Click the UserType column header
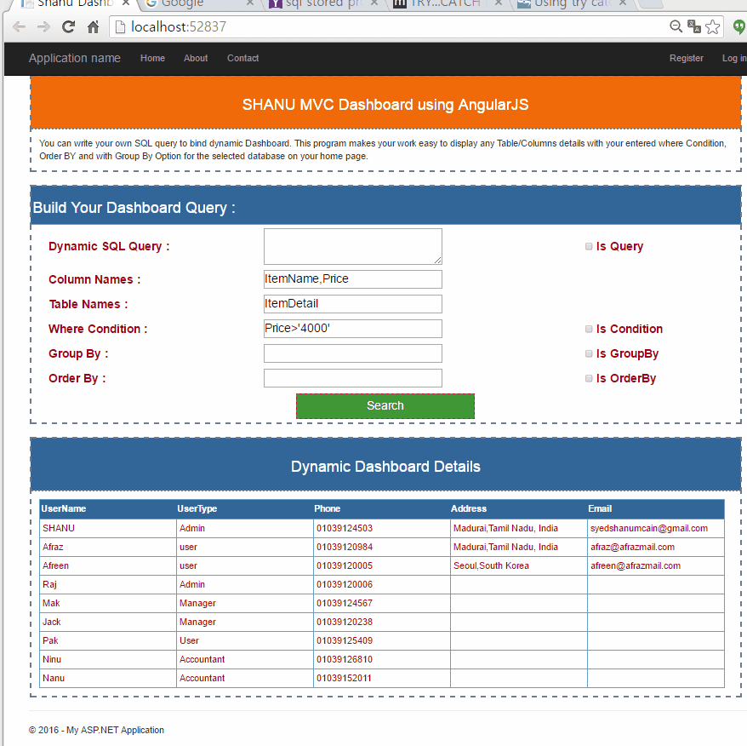 [245, 509]
